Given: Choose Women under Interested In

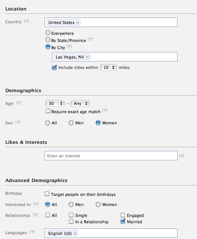Looking at the screenshot, I should pyautogui.click(x=98, y=205).
